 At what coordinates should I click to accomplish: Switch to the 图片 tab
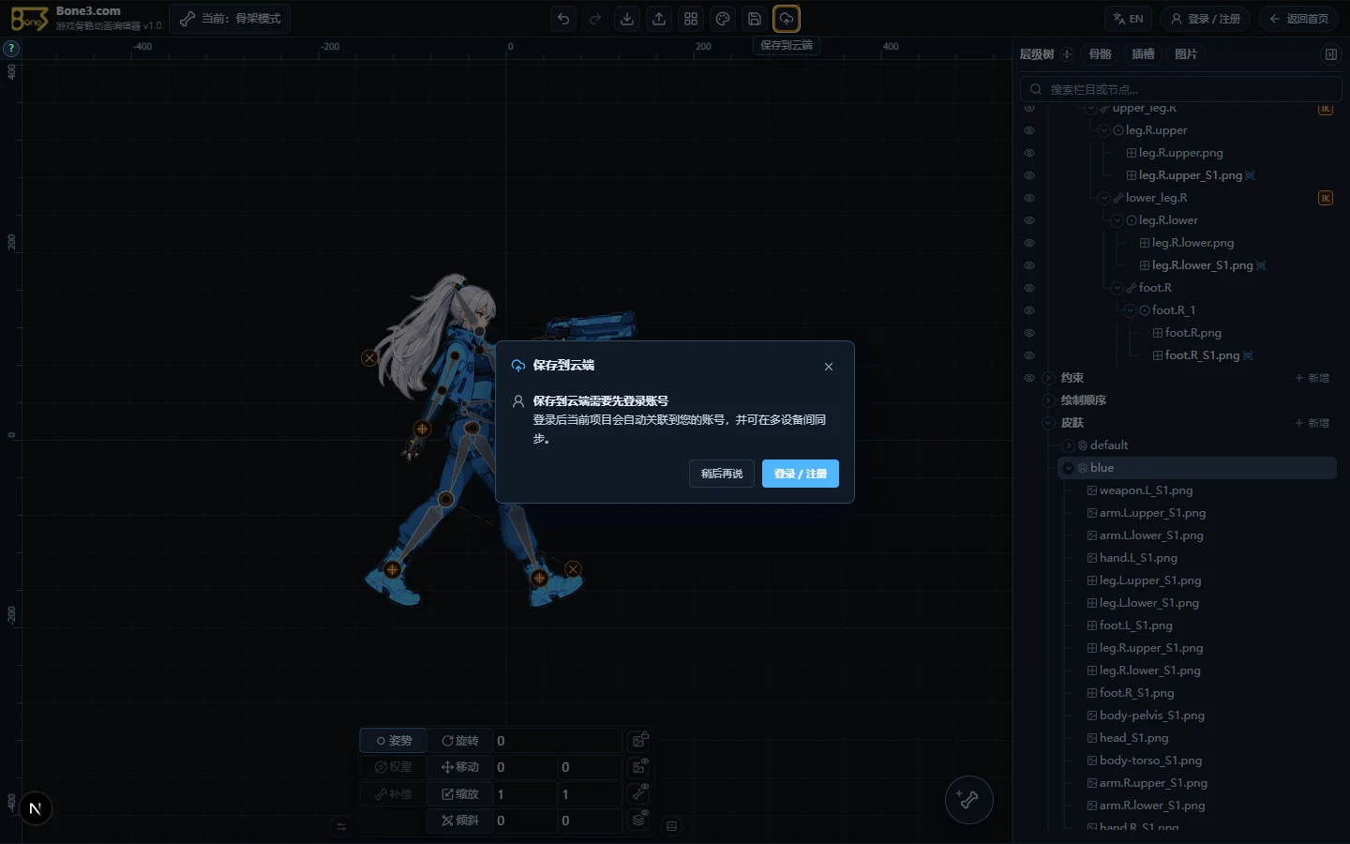point(1186,54)
